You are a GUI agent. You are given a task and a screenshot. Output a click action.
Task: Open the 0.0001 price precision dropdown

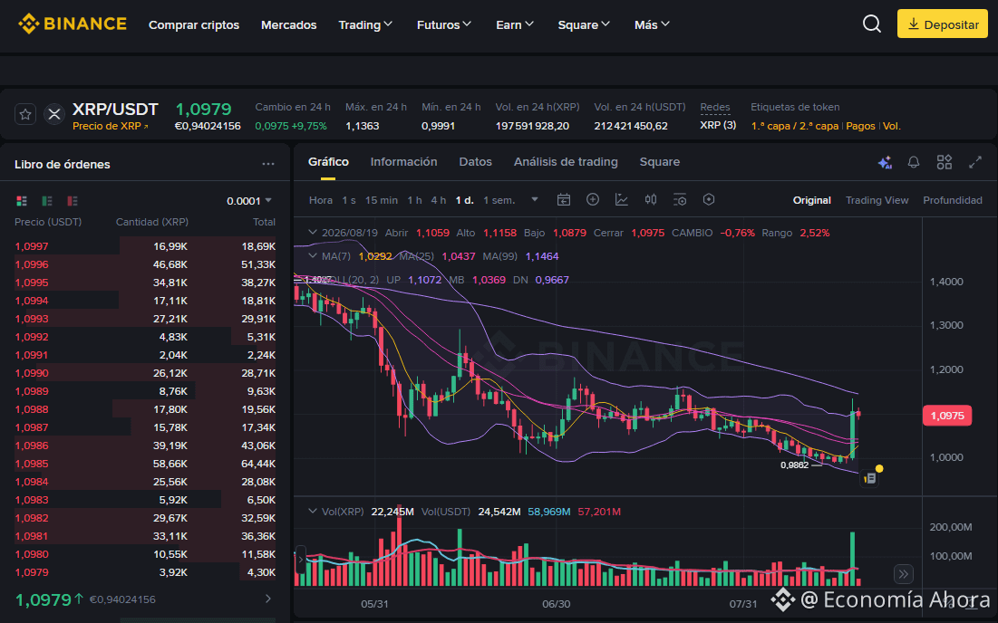tap(249, 201)
